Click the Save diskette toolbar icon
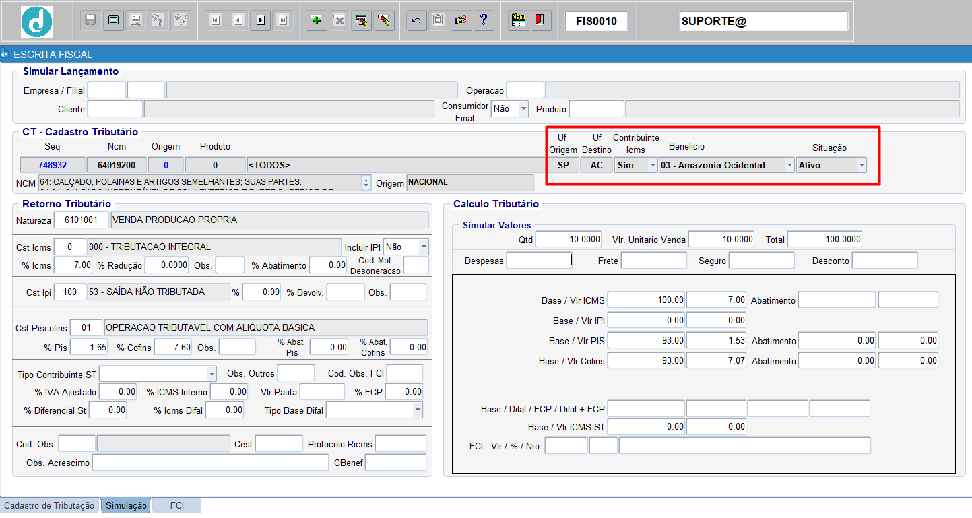 [91, 21]
